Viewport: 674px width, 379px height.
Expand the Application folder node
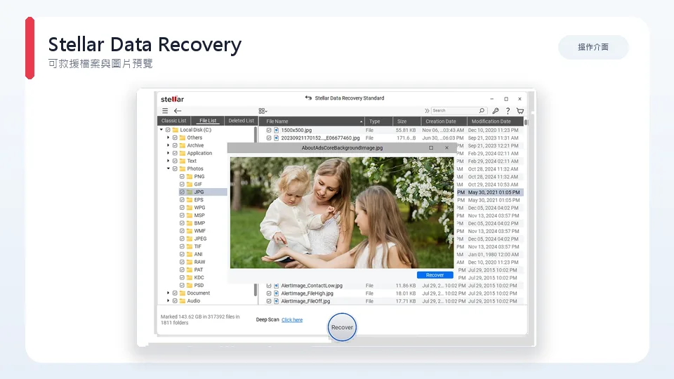click(168, 153)
